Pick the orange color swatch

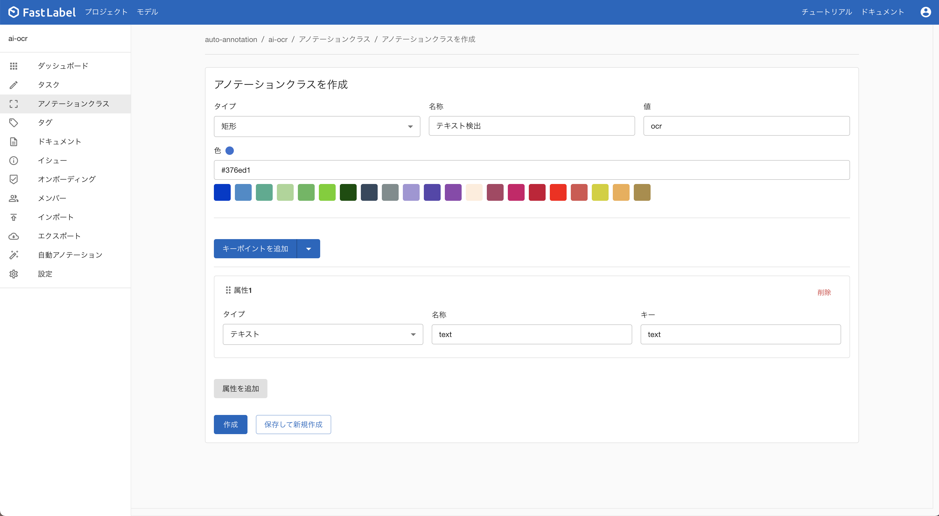621,193
